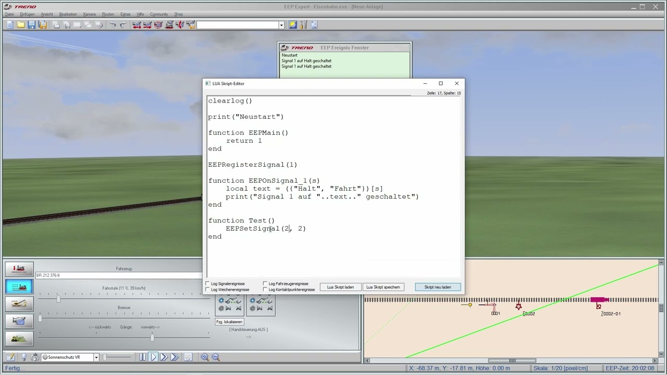Screen dimensions: 667x375
Task: Click the pencil notepad icon at bottom left
Action: coord(10,357)
